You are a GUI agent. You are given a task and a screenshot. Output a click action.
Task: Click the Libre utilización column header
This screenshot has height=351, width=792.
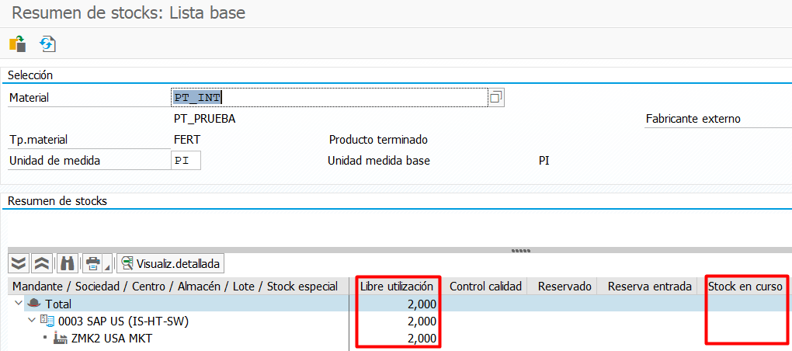pos(397,287)
